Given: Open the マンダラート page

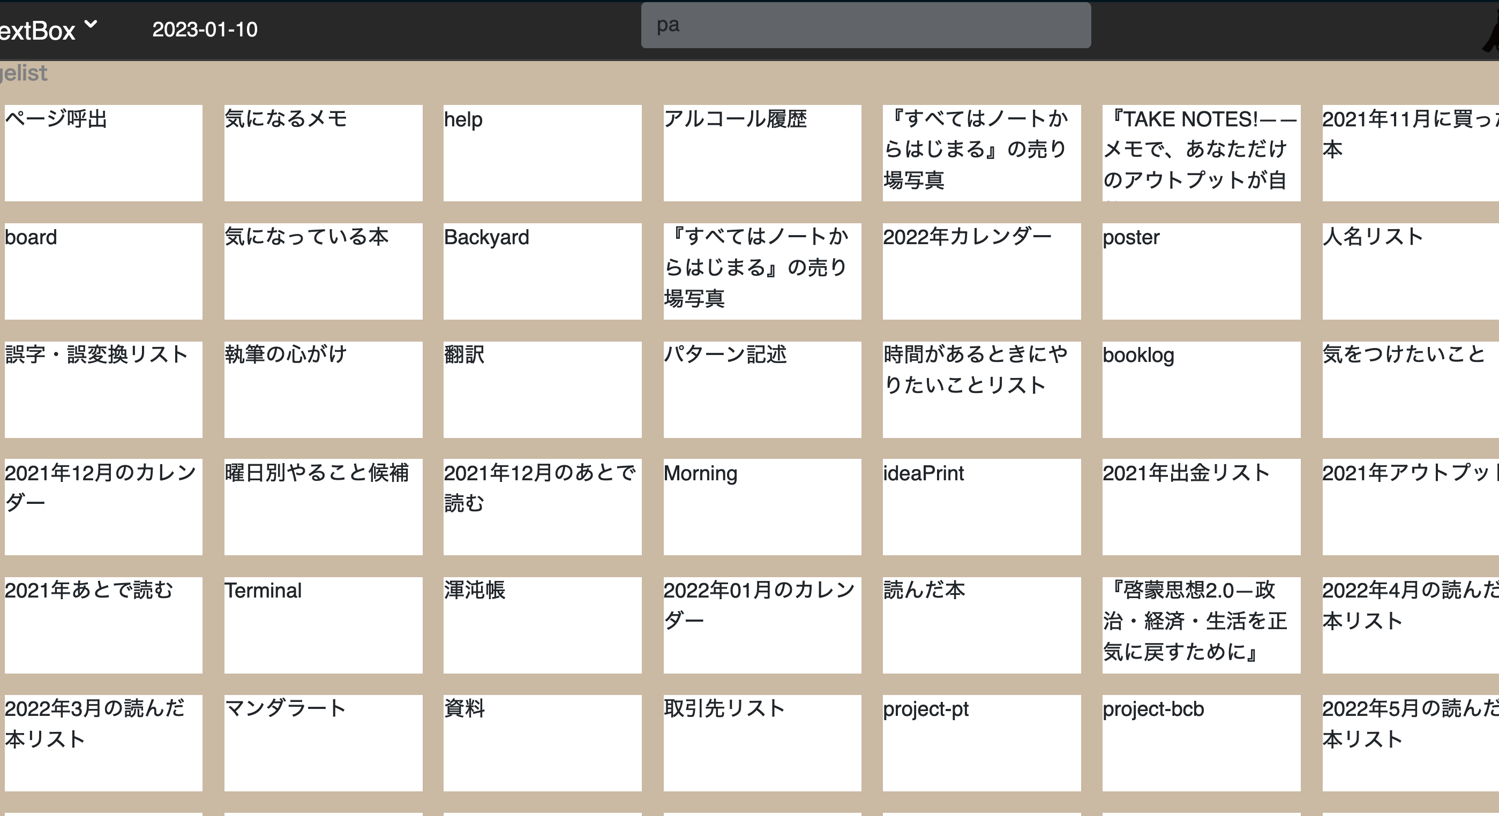Looking at the screenshot, I should pos(323,743).
